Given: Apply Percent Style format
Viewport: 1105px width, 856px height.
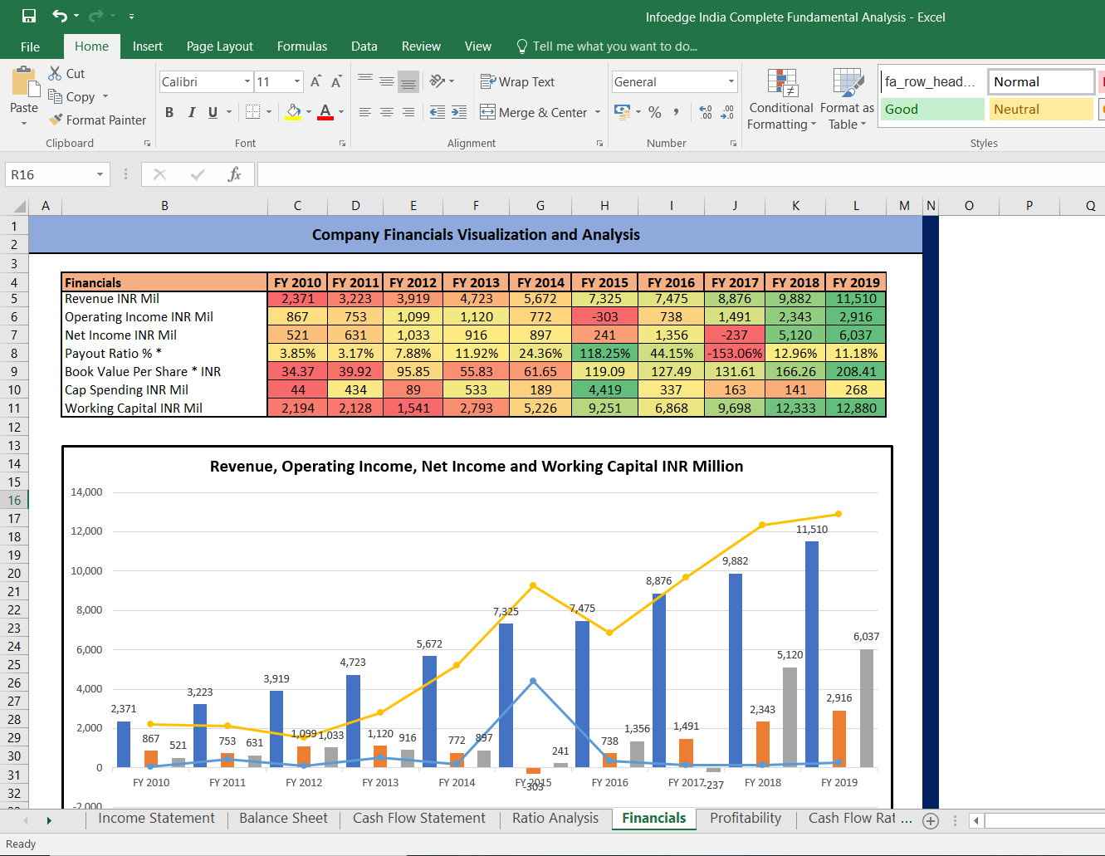Looking at the screenshot, I should 655,112.
